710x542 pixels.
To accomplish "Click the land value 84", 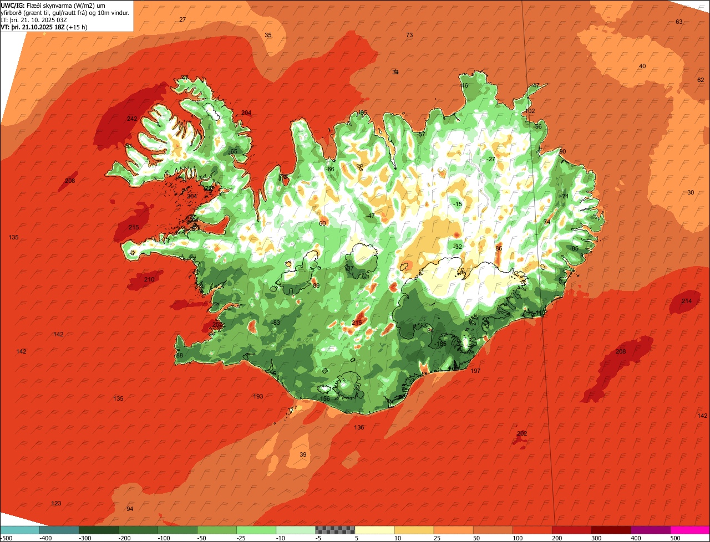I will coord(430,330).
